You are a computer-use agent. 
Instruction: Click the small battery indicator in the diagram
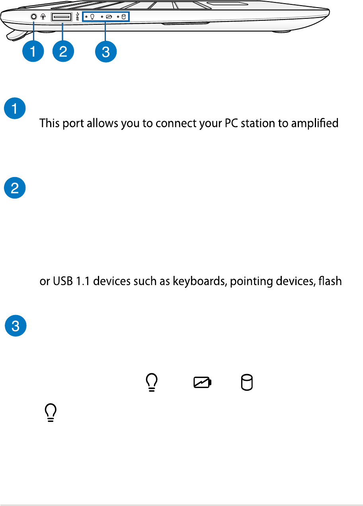click(x=109, y=17)
